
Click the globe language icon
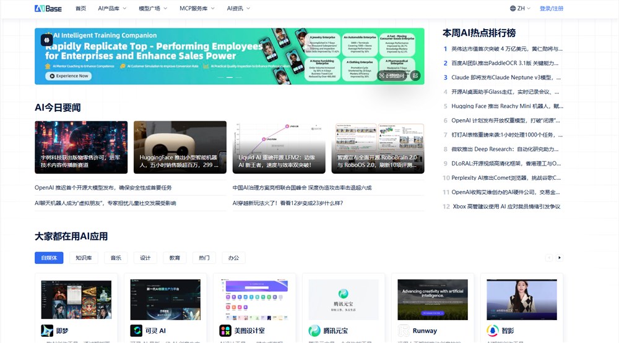(x=513, y=8)
